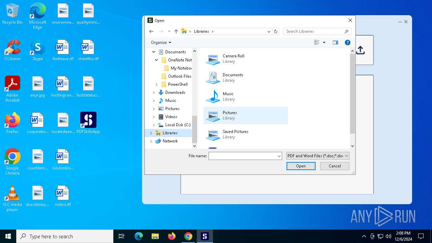Go up one folder level arrow
The image size is (432, 243).
coord(176,31)
